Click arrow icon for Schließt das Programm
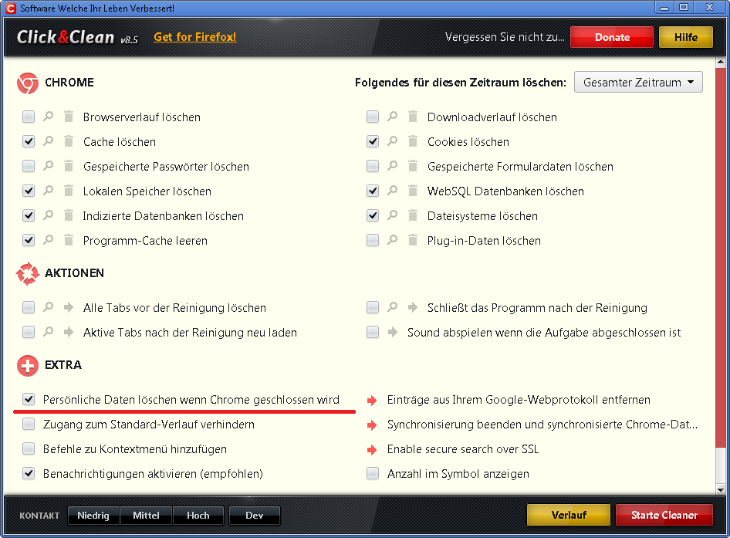730x538 pixels. [x=413, y=307]
